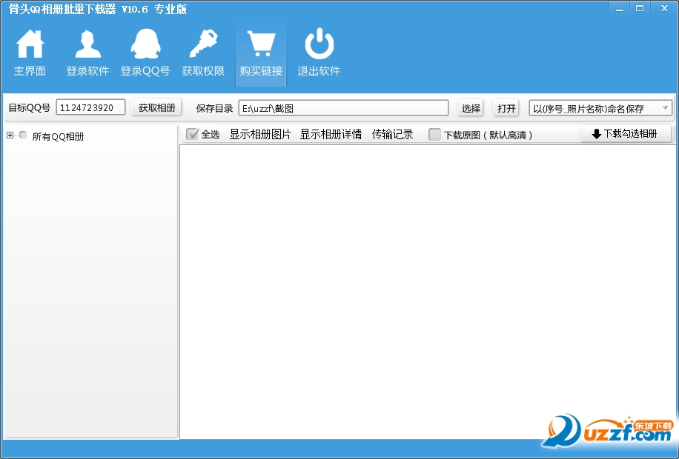The height and width of the screenshot is (459, 679).
Task: Close the downloader window
Action: [664, 8]
